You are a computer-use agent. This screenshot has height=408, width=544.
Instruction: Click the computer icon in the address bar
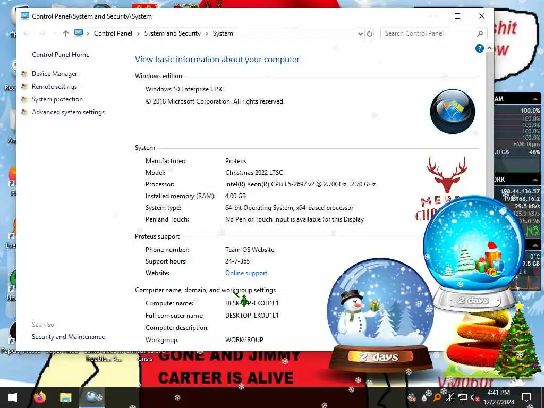point(79,33)
